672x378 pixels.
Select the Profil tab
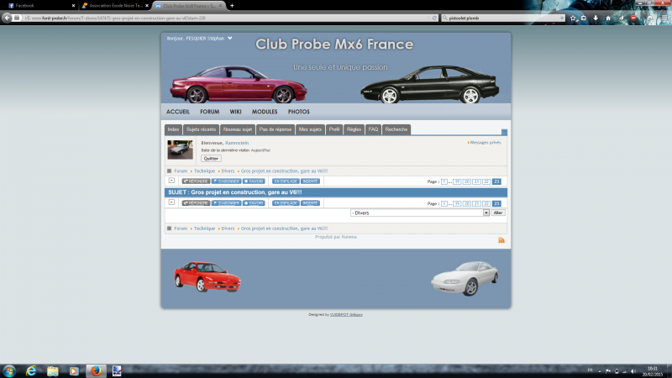(333, 129)
